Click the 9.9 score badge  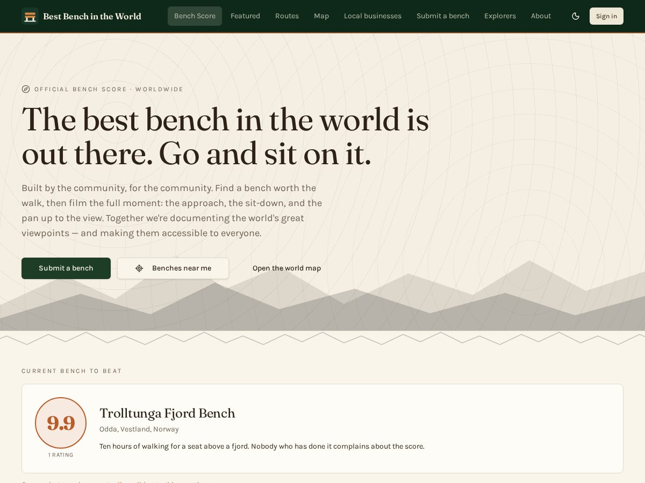click(61, 423)
